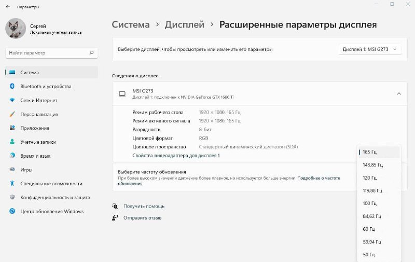
Task: Select 84,62 Гц refresh rate option
Action: [x=379, y=216]
